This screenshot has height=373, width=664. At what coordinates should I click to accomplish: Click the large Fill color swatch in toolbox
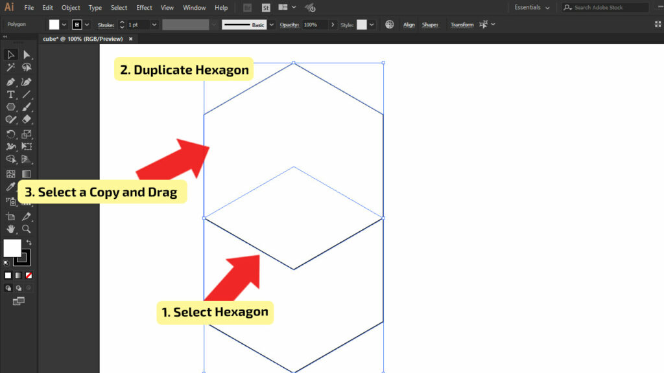point(12,248)
